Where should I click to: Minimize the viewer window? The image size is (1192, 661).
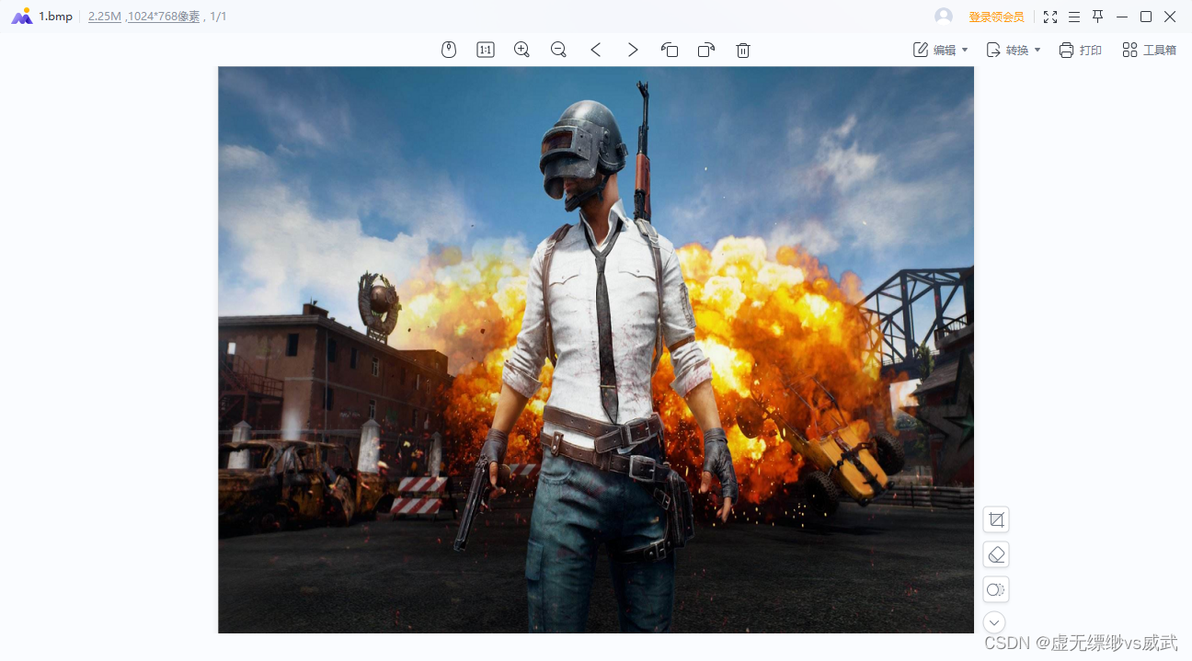click(1121, 17)
